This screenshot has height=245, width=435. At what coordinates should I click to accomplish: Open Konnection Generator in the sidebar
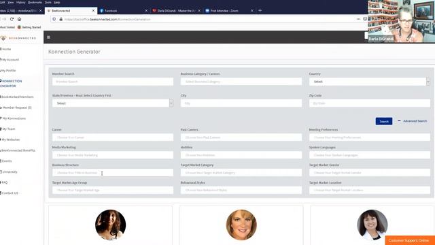click(11, 84)
